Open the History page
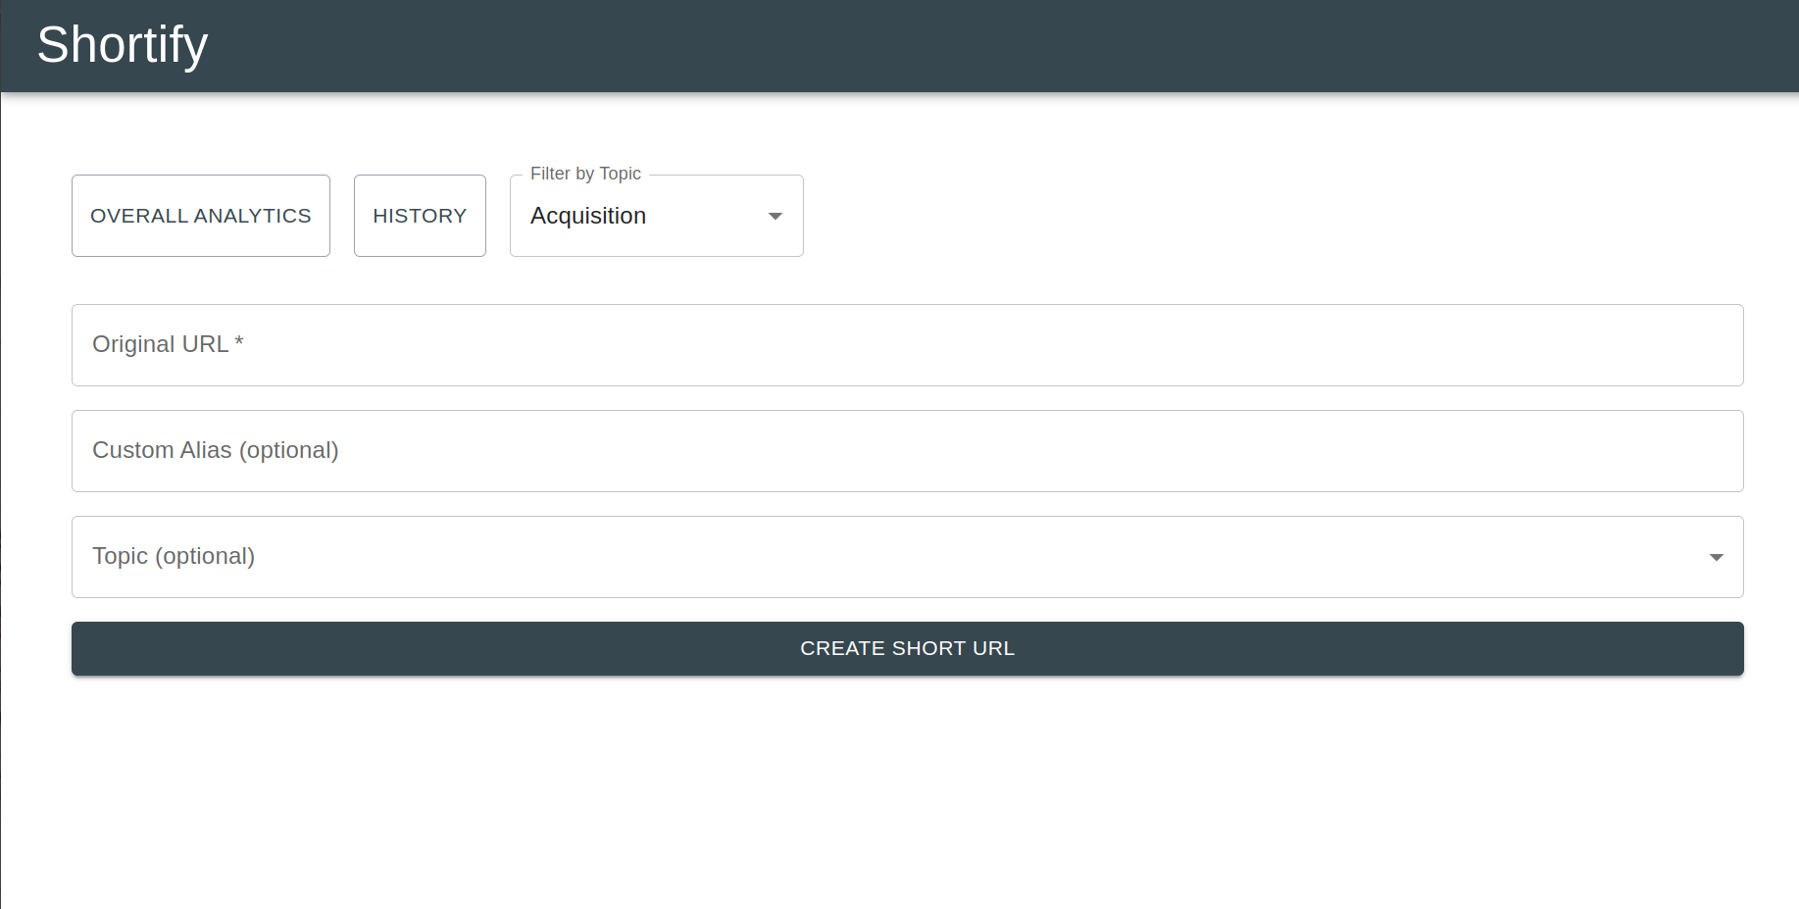 point(420,216)
